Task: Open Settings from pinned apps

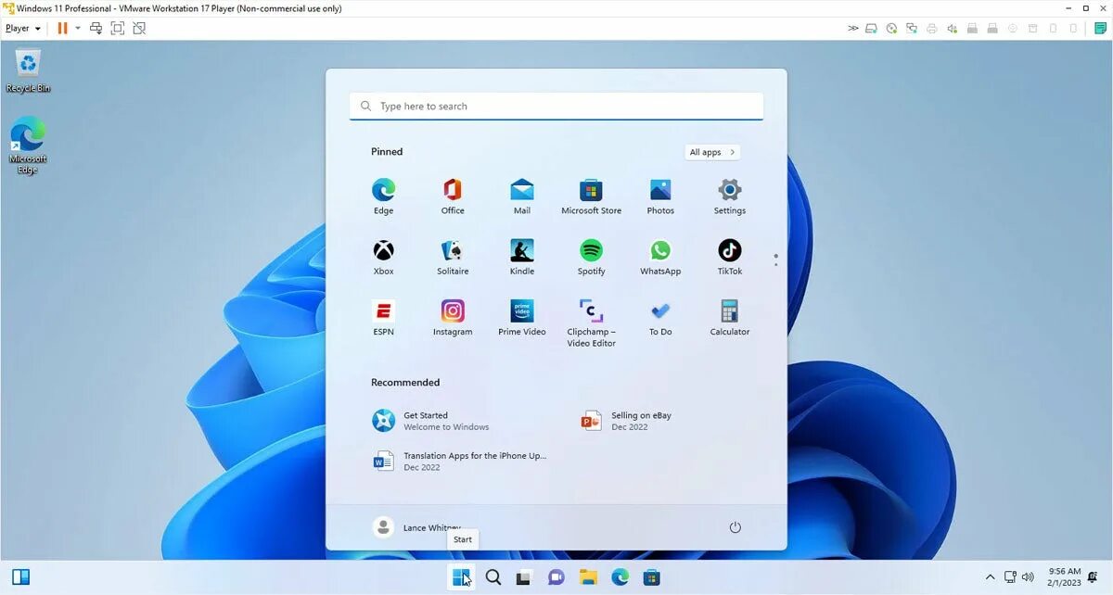Action: pos(730,196)
